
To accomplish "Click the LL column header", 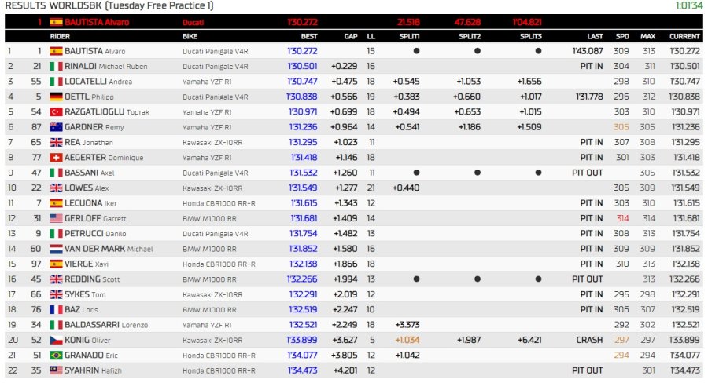I will pos(371,36).
